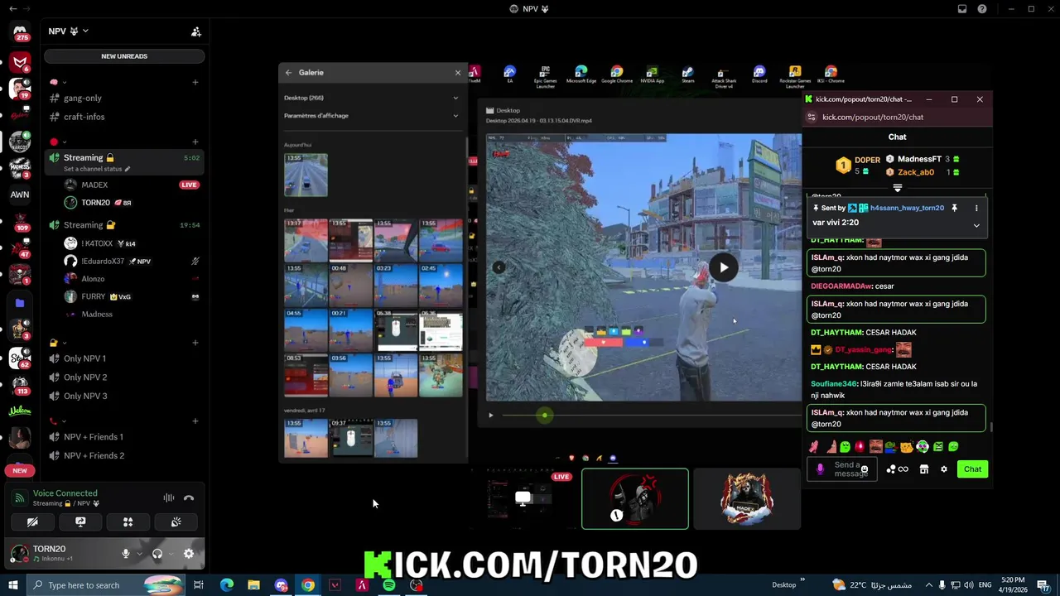
Task: Turn on the camera in the voice panel
Action: click(x=32, y=522)
